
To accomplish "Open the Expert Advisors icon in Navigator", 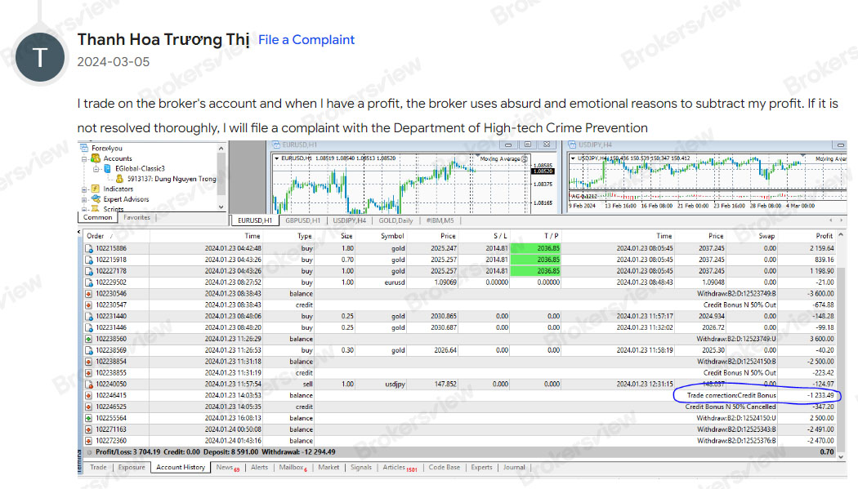I will click(x=96, y=198).
